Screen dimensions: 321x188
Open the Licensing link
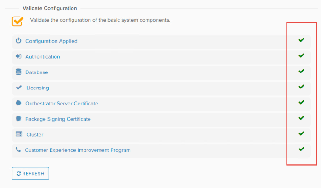pos(38,88)
